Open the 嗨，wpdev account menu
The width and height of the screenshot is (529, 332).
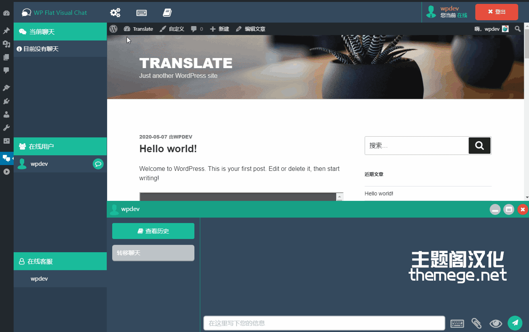pos(492,29)
